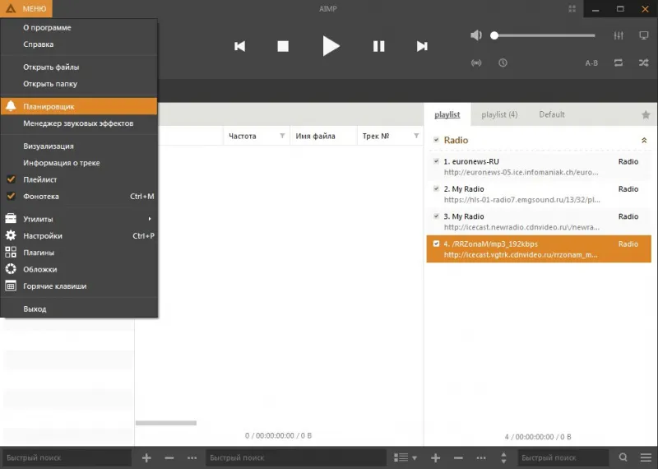Viewport: 658px width, 469px height.
Task: Collapse the Radio group
Action: click(x=644, y=141)
